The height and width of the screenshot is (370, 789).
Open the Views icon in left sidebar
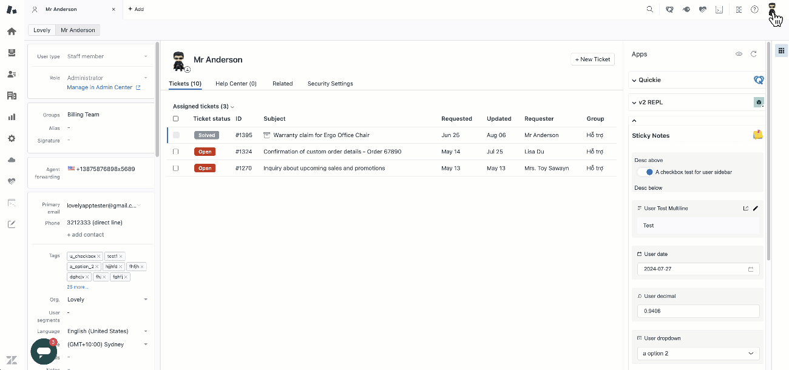tap(12, 53)
